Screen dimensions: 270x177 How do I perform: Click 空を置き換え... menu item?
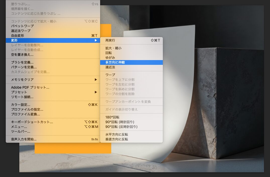coord(53,55)
